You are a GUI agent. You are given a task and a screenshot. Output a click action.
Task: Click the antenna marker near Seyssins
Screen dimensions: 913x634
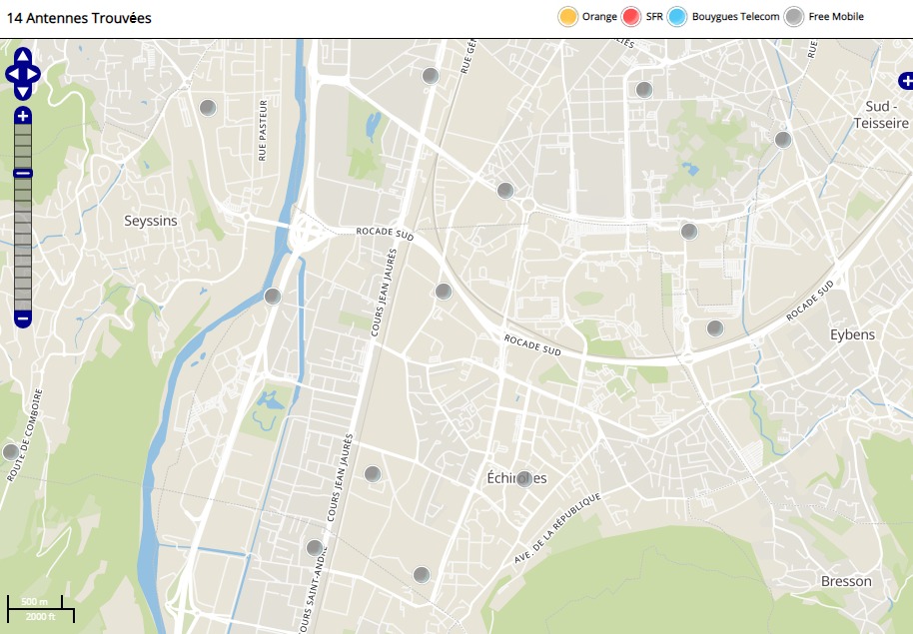point(208,108)
